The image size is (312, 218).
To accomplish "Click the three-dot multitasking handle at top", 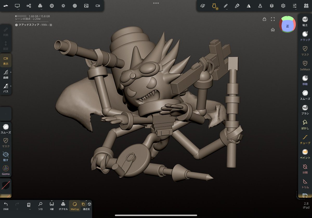I will (x=156, y=3).
